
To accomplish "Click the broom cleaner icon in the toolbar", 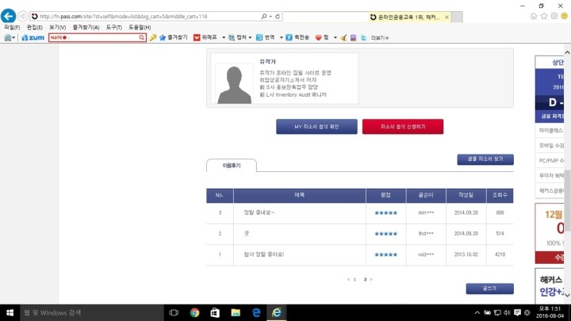I will click(343, 37).
